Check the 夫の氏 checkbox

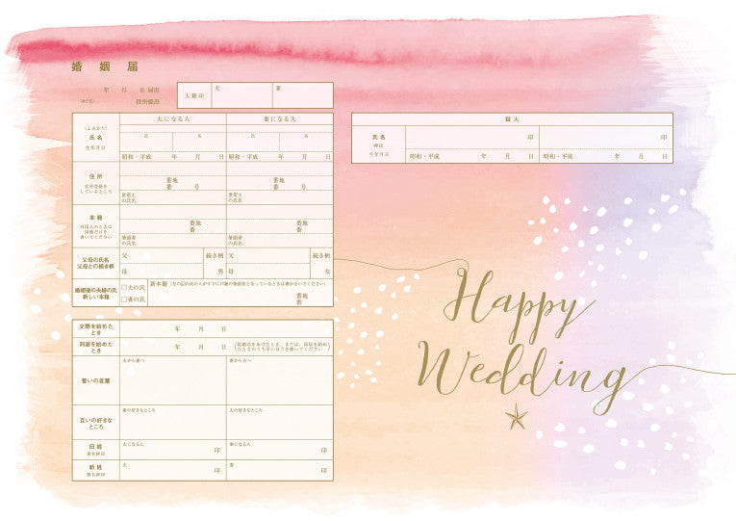(x=124, y=287)
